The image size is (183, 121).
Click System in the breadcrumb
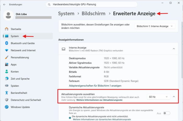pyautogui.click(x=66, y=14)
